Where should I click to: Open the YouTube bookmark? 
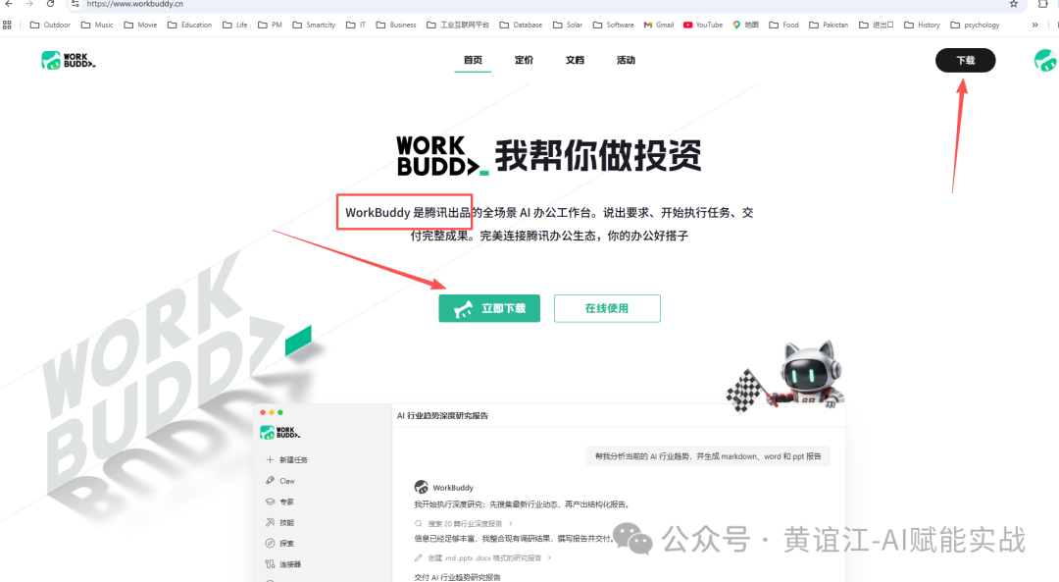pos(703,25)
